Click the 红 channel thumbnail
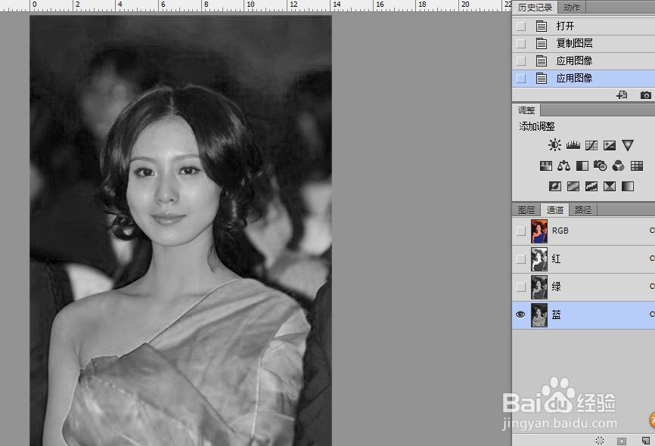Viewport: 655px width, 446px height. point(539,259)
